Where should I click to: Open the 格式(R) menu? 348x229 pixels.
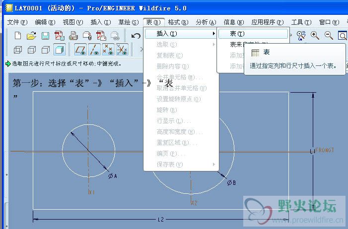(x=178, y=22)
